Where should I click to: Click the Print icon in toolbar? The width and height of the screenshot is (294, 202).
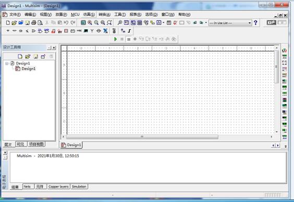pyautogui.click(x=34, y=23)
